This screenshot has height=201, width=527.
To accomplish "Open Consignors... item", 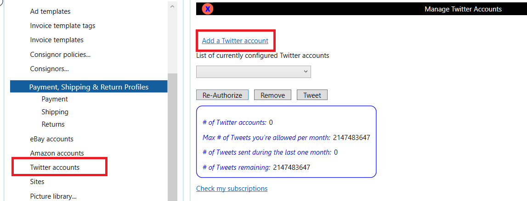I will [50, 69].
